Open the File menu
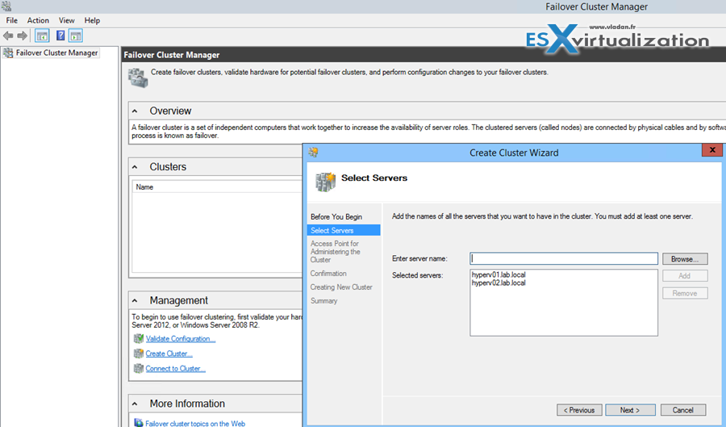726x427 pixels. (x=11, y=20)
